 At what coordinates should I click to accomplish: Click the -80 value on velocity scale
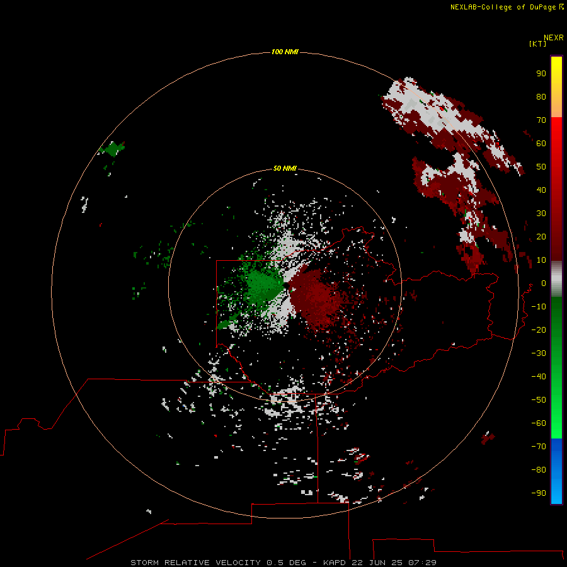(539, 470)
